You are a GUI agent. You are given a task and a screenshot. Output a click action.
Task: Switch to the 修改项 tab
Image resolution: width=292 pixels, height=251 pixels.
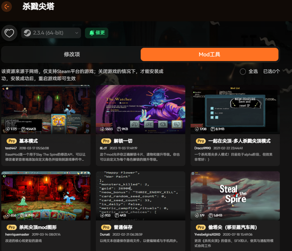72,54
